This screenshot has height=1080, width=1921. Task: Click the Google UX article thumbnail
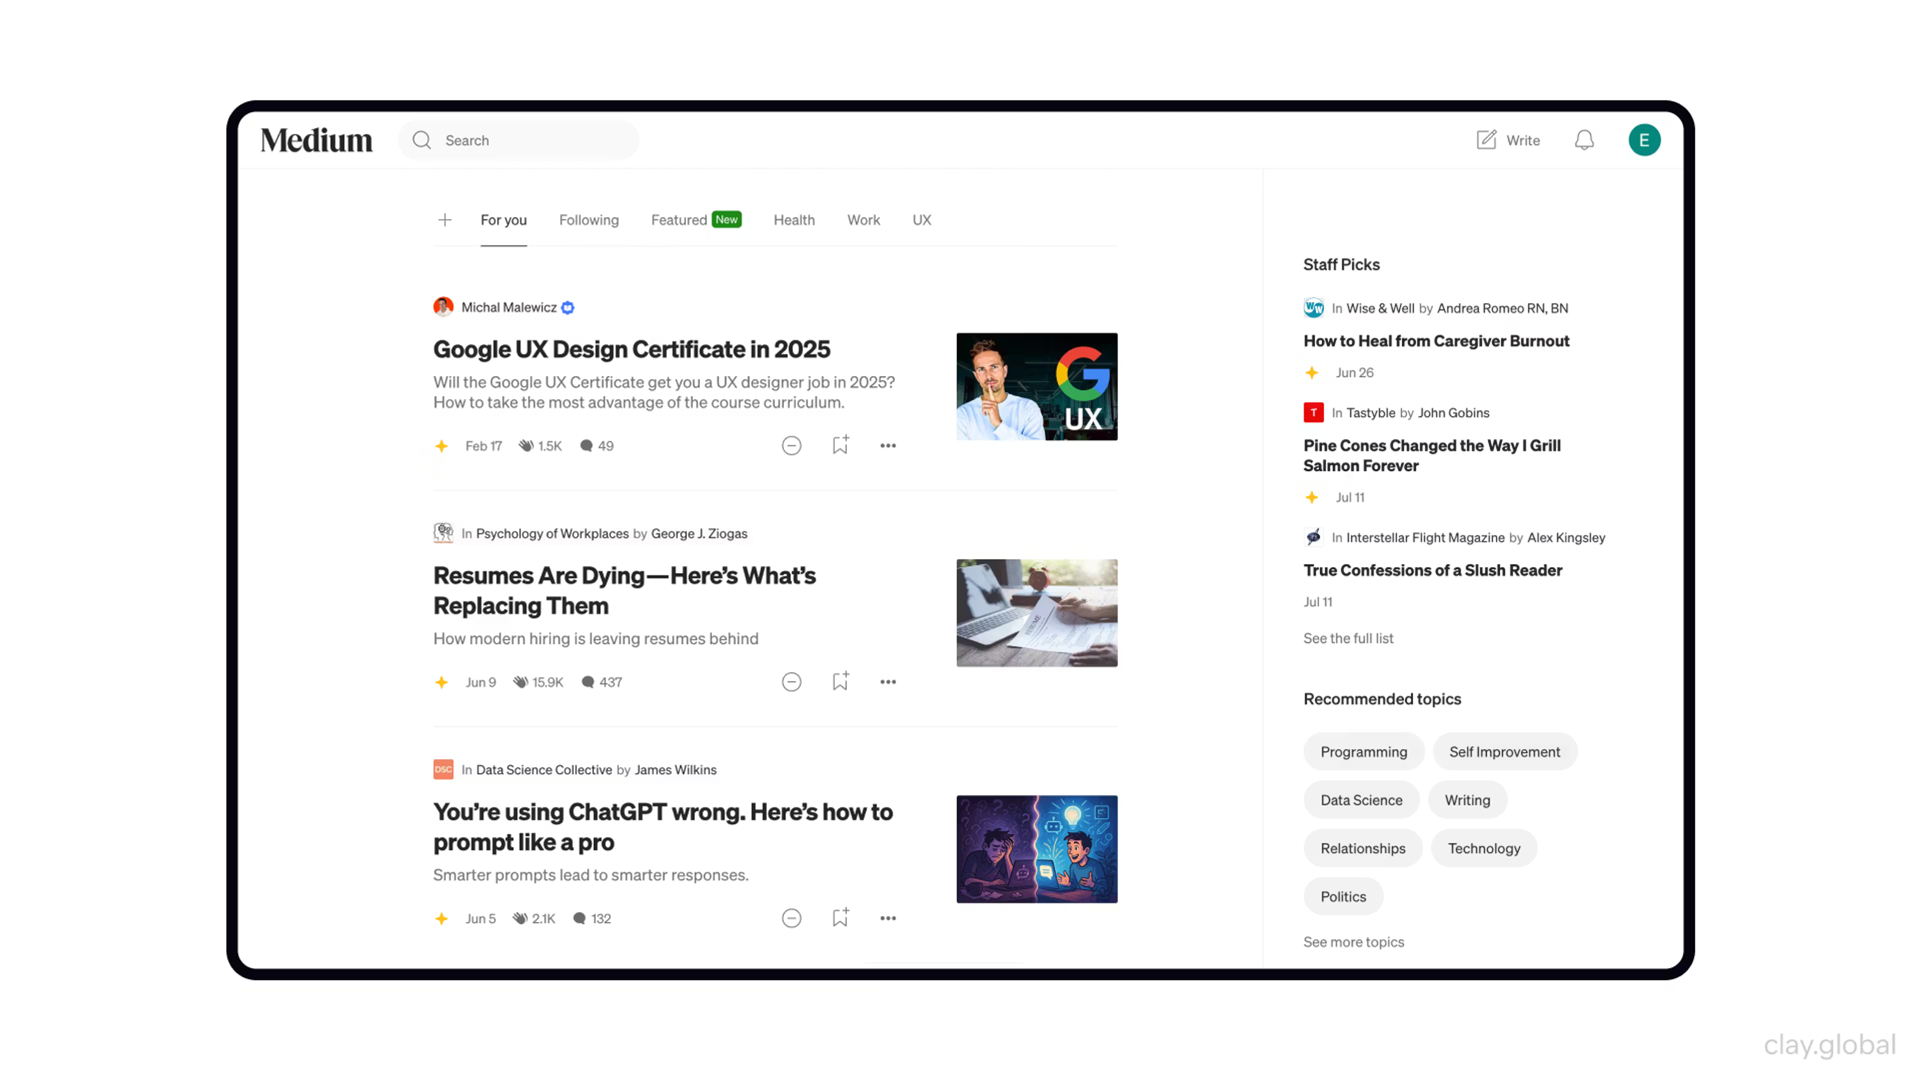(x=1037, y=387)
